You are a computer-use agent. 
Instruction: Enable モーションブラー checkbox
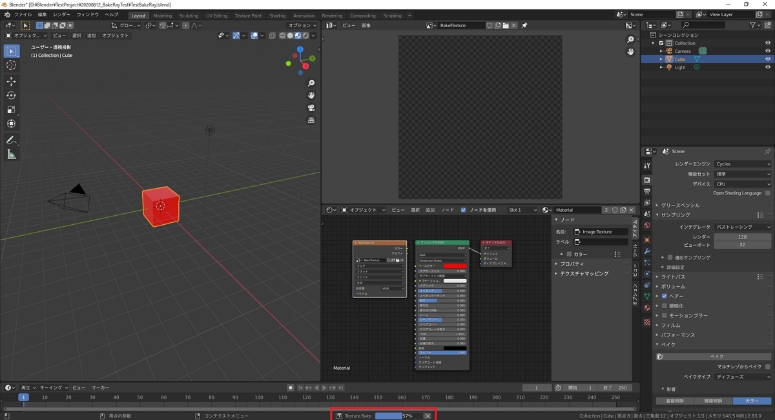664,315
